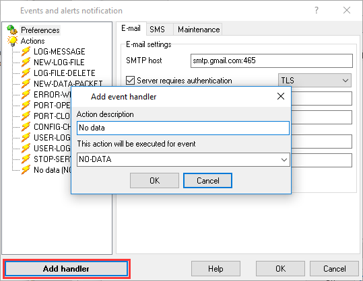This screenshot has width=363, height=281.
Task: Select the No data handler row
Action: 52,170
